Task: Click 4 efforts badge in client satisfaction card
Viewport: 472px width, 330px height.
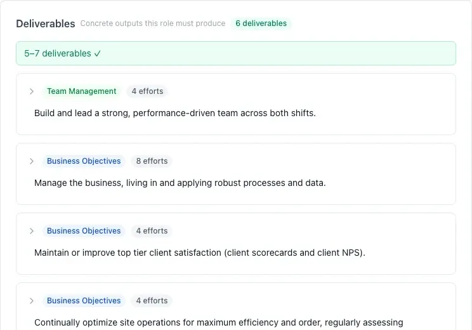Action: coord(152,231)
